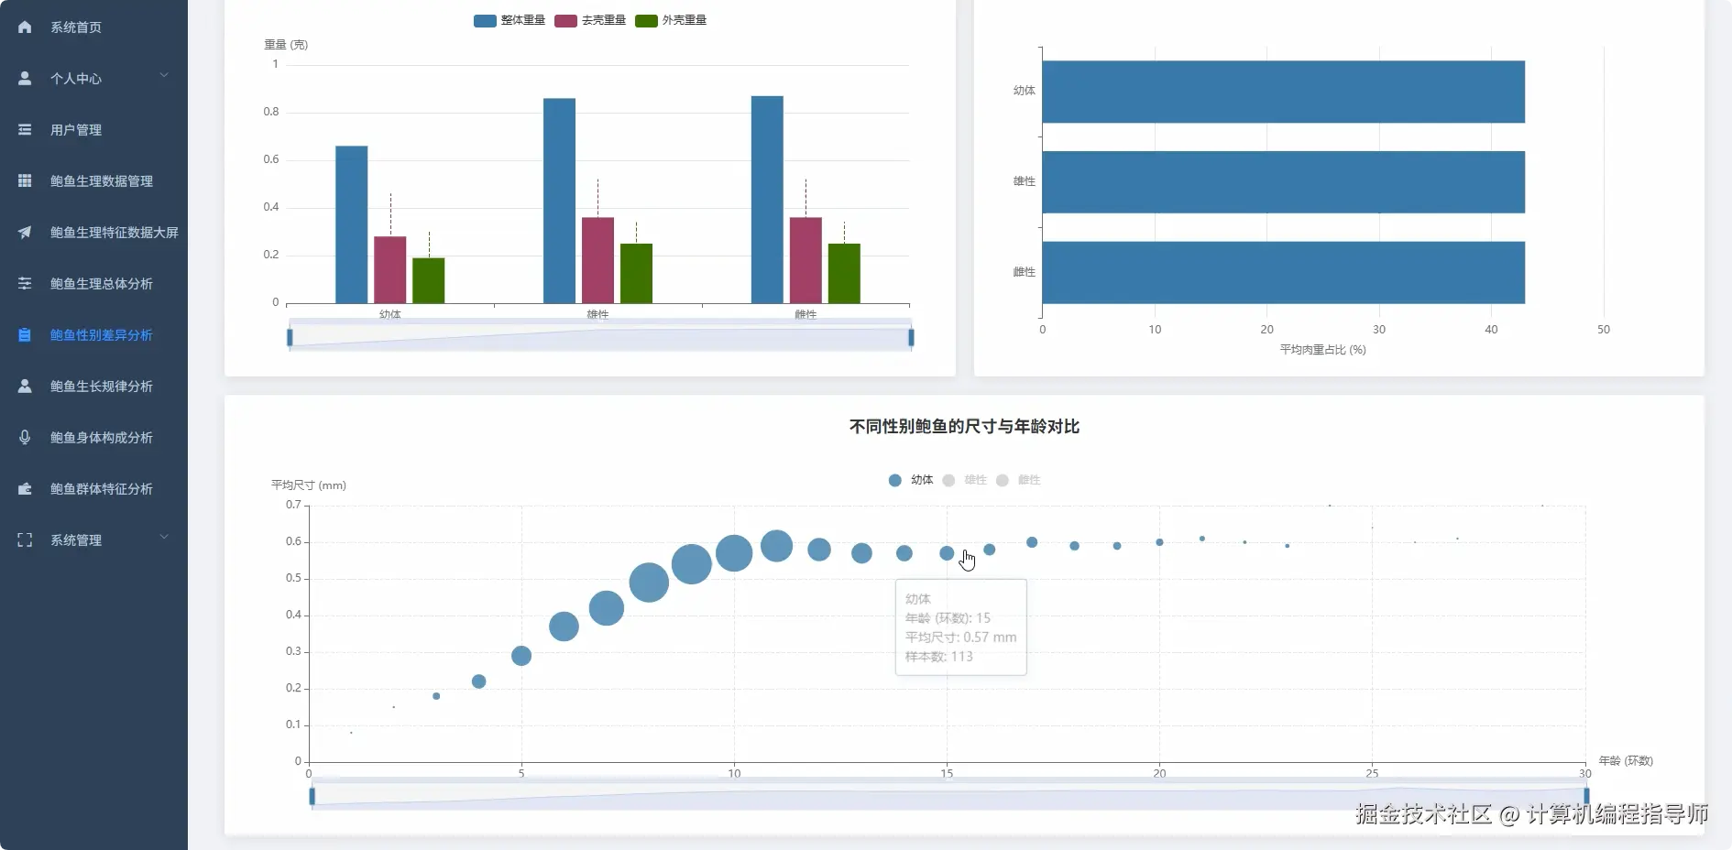Click left handle of scatter chart zoom slider

click(x=312, y=797)
